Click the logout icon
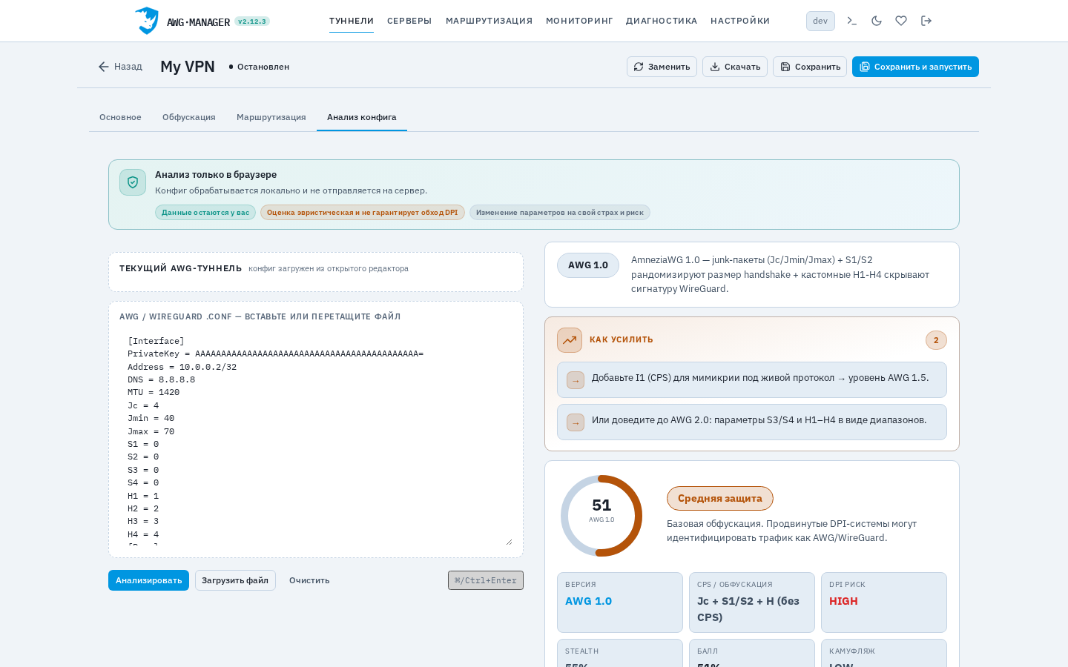The width and height of the screenshot is (1068, 667). [926, 21]
